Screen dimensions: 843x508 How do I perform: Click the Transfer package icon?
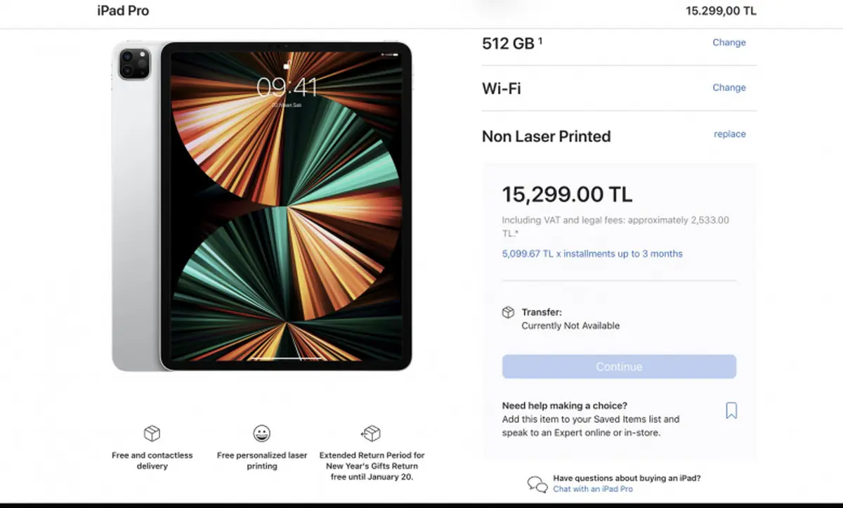point(508,313)
